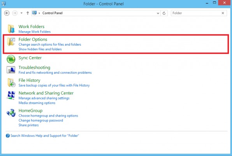Screen dimensions: 232x156
Task: Click the Forward arrow button
Action: click(x=15, y=13)
